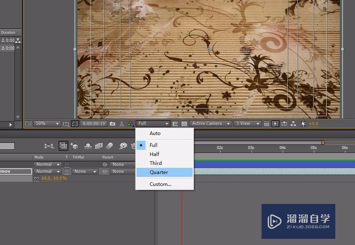
Task: Toggle mask and shape path visibility
Action: click(75, 124)
